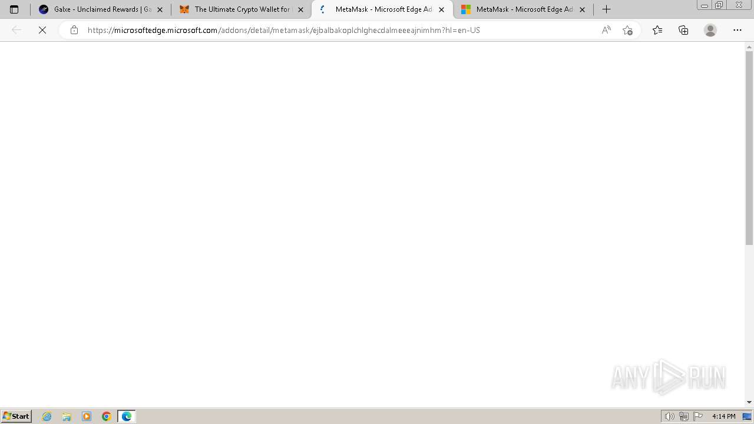This screenshot has width=754, height=424.
Task: Open the profile account icon
Action: (710, 30)
